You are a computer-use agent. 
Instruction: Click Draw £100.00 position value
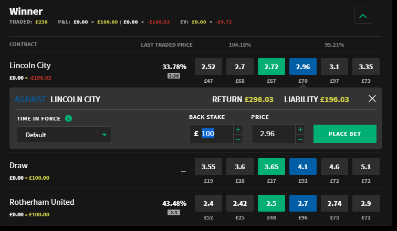pyautogui.click(x=39, y=178)
